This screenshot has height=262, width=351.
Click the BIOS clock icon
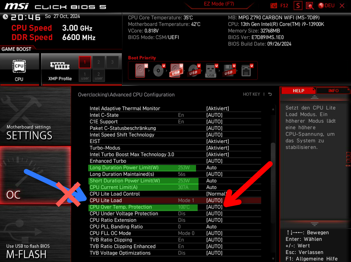coord(5,17)
